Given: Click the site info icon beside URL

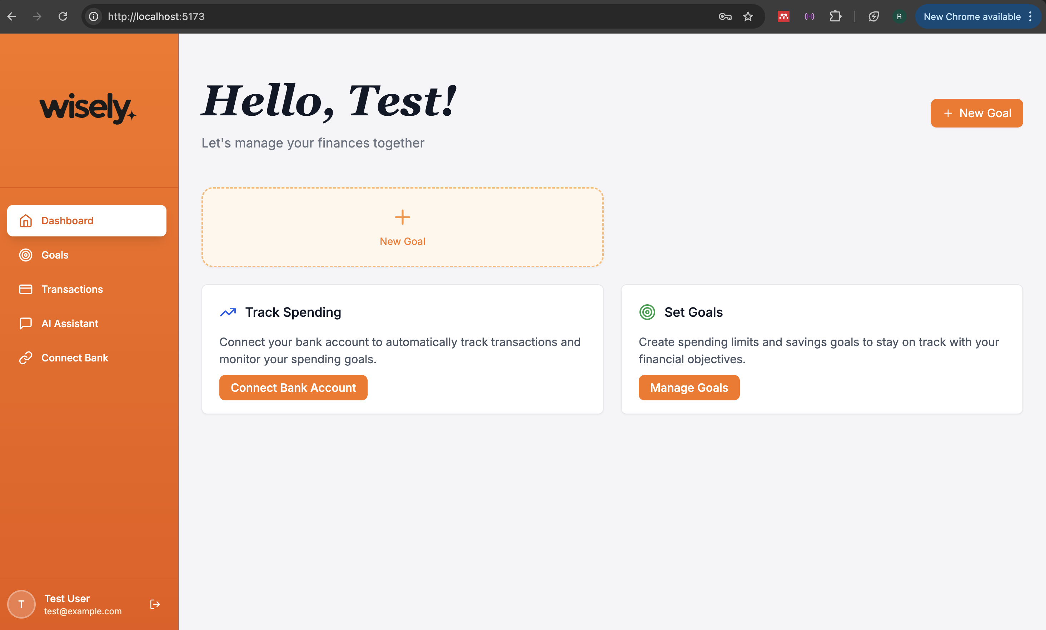Looking at the screenshot, I should tap(93, 16).
